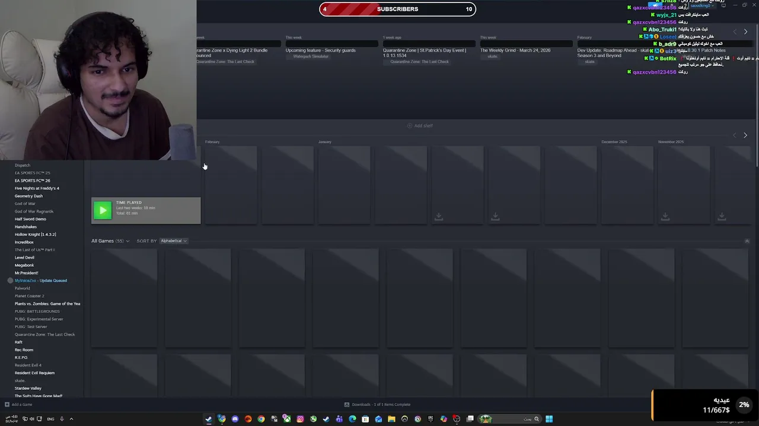Select Planet Coaster 2 in library
This screenshot has height=426, width=759.
(x=30, y=296)
